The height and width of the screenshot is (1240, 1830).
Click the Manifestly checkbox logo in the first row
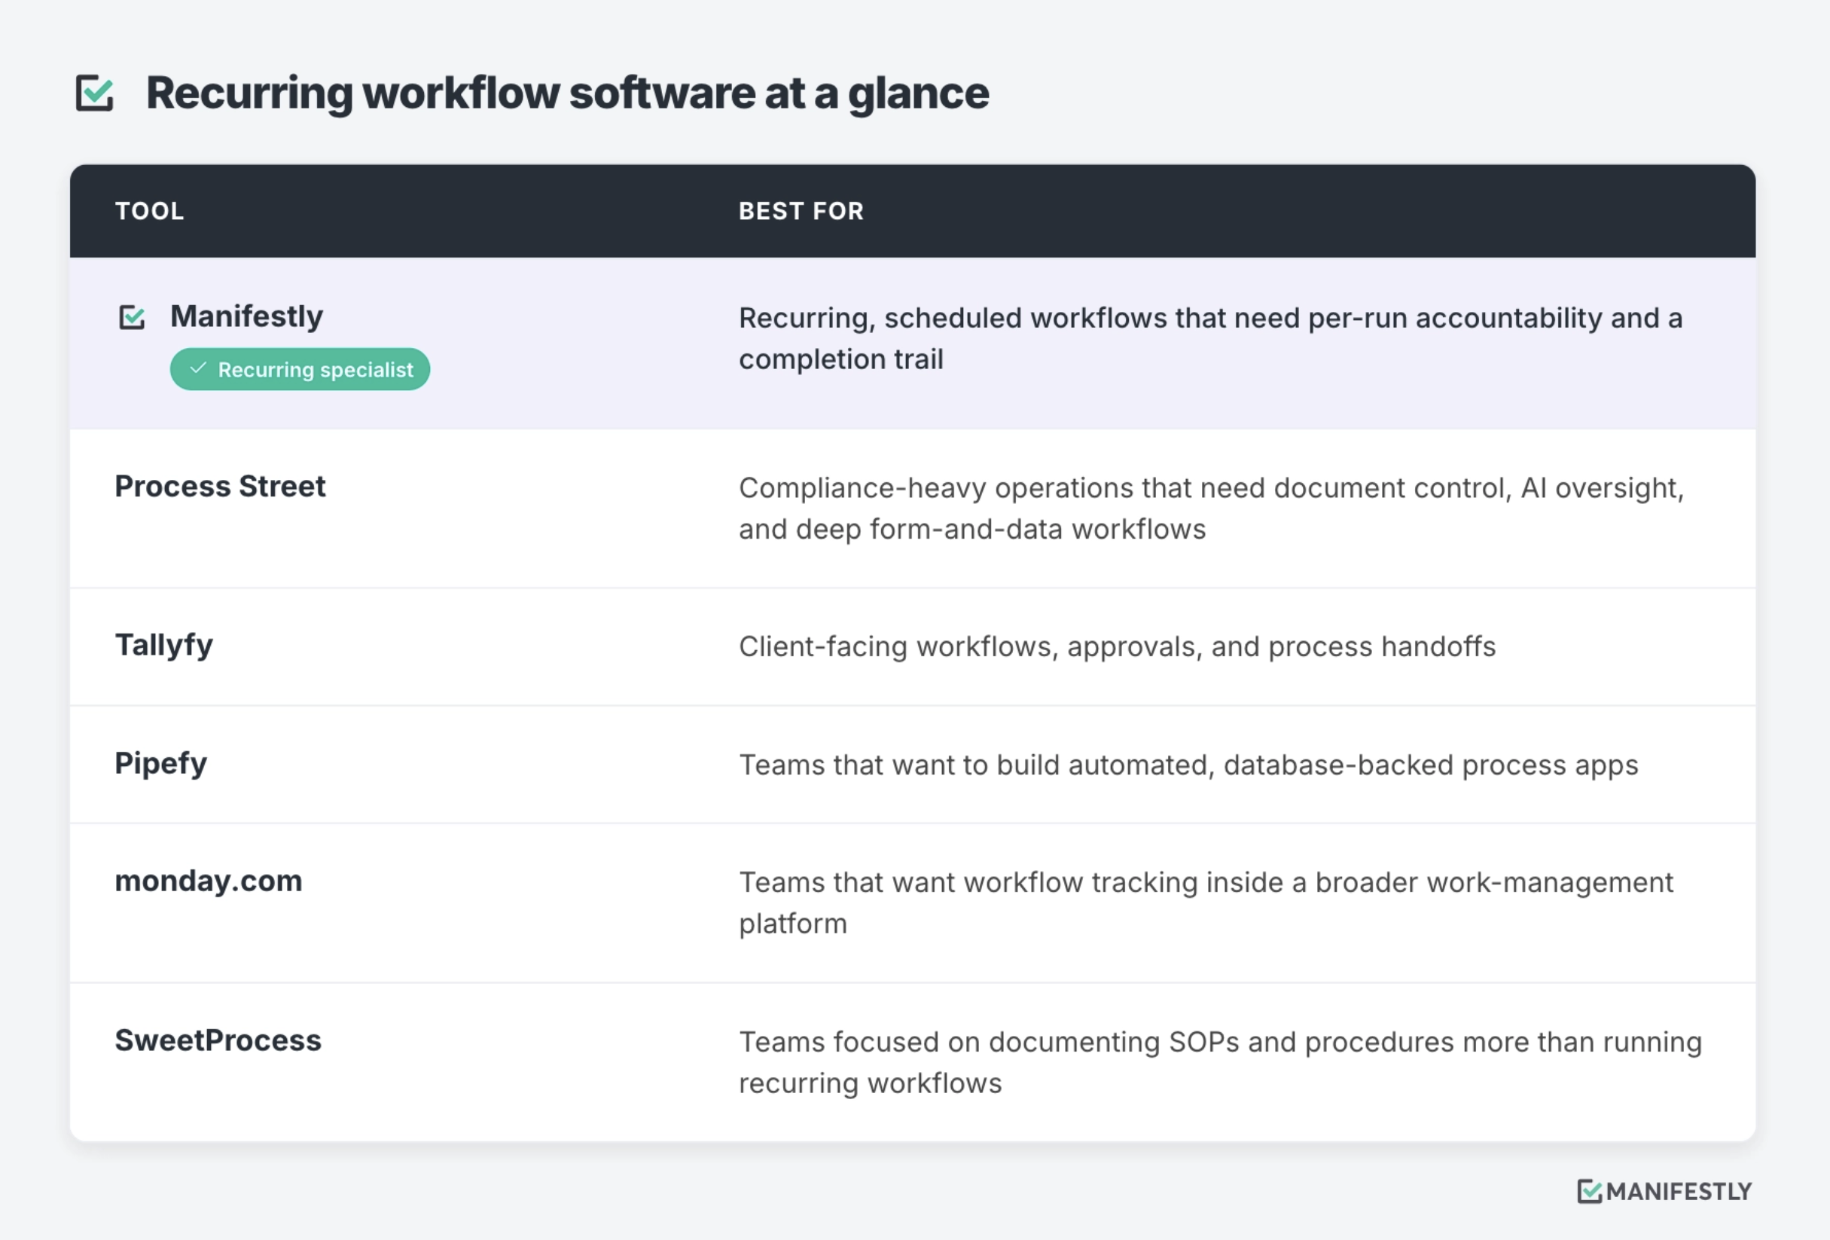click(x=132, y=317)
